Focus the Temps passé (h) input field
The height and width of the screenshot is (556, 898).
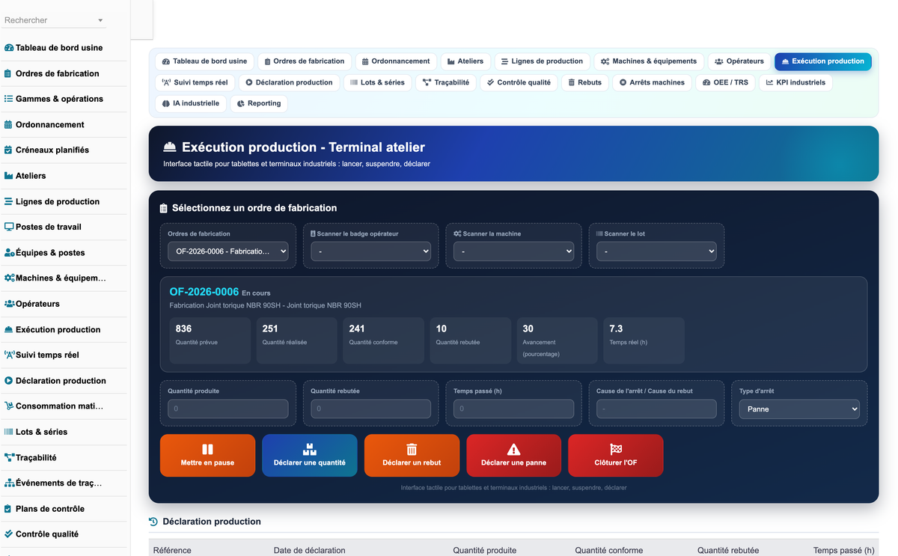pos(513,409)
